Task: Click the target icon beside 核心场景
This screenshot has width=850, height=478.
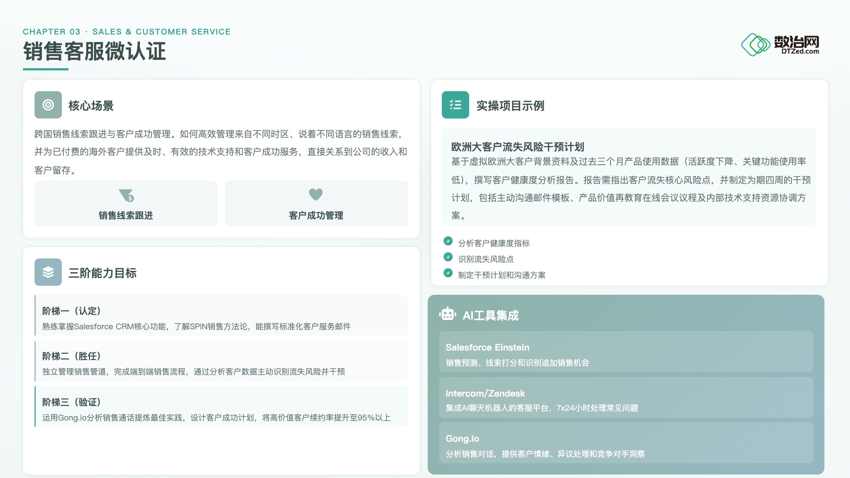Action: point(48,105)
